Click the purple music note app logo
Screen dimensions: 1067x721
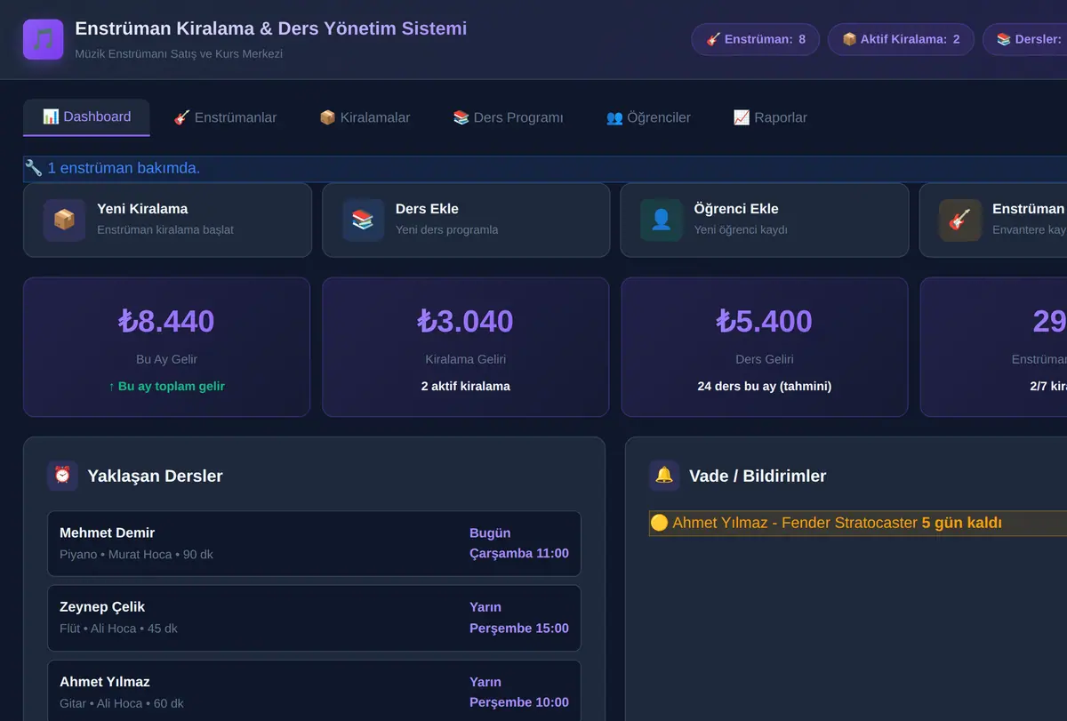pyautogui.click(x=44, y=40)
